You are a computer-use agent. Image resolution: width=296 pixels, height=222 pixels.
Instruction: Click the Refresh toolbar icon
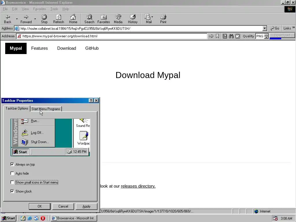coord(58,17)
